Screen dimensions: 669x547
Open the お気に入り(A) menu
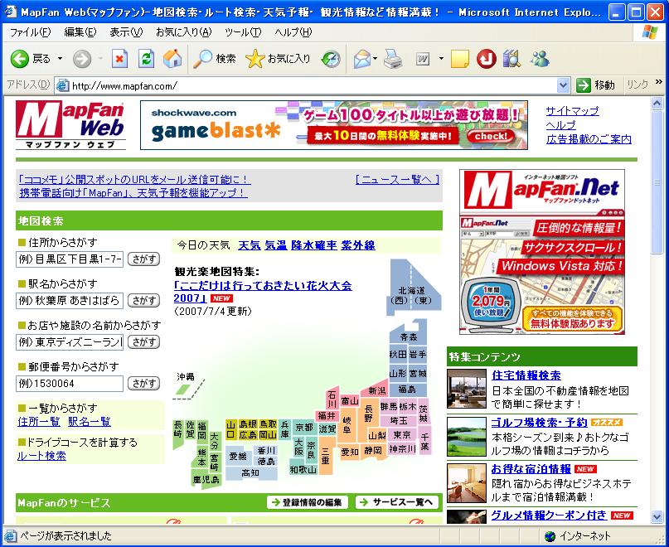pyautogui.click(x=183, y=32)
